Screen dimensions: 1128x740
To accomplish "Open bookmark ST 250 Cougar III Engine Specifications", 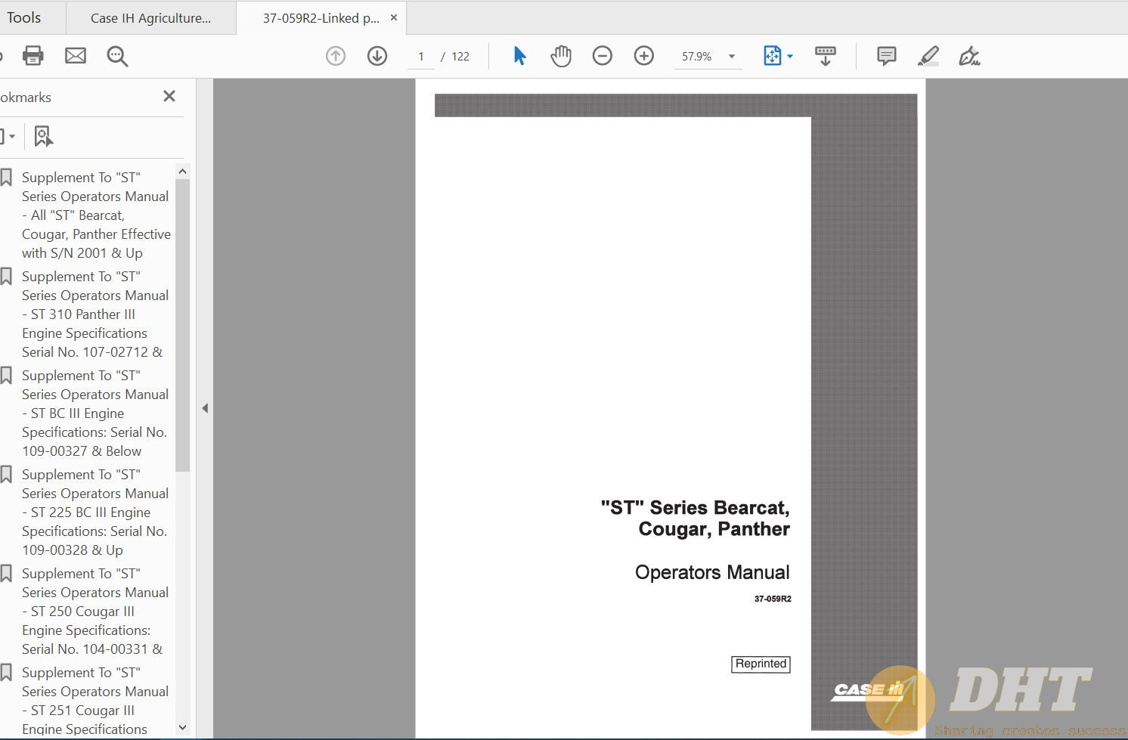I will [95, 612].
